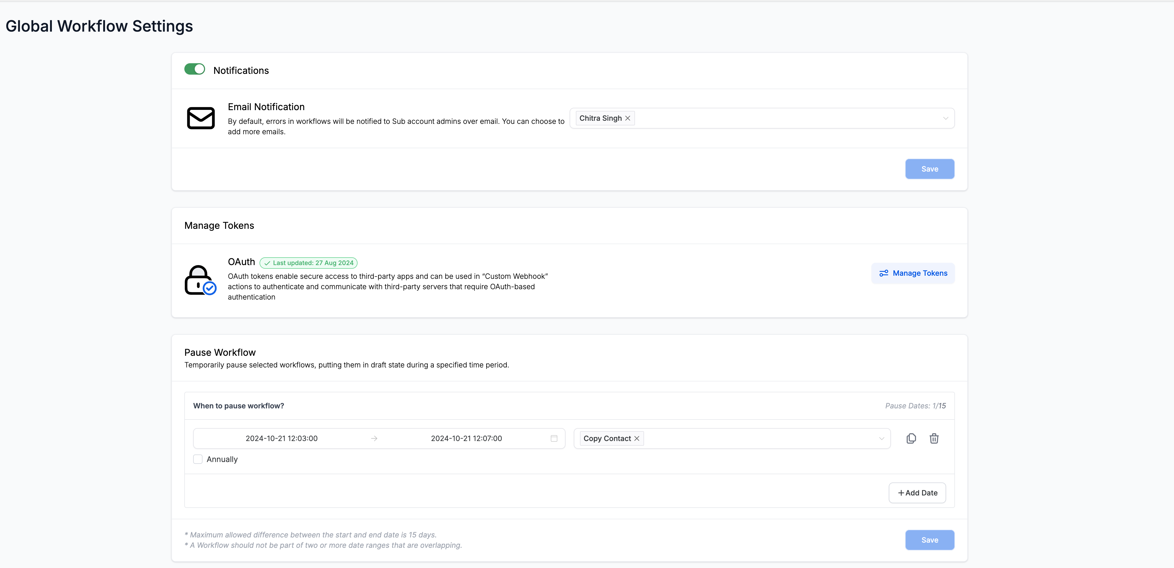Expand the email recipients dropdown
The height and width of the screenshot is (568, 1174).
[945, 118]
